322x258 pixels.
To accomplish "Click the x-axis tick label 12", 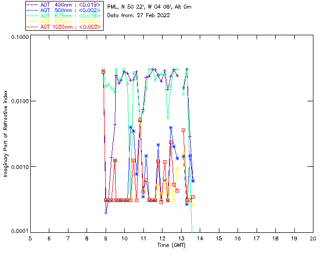I will point(162,238).
